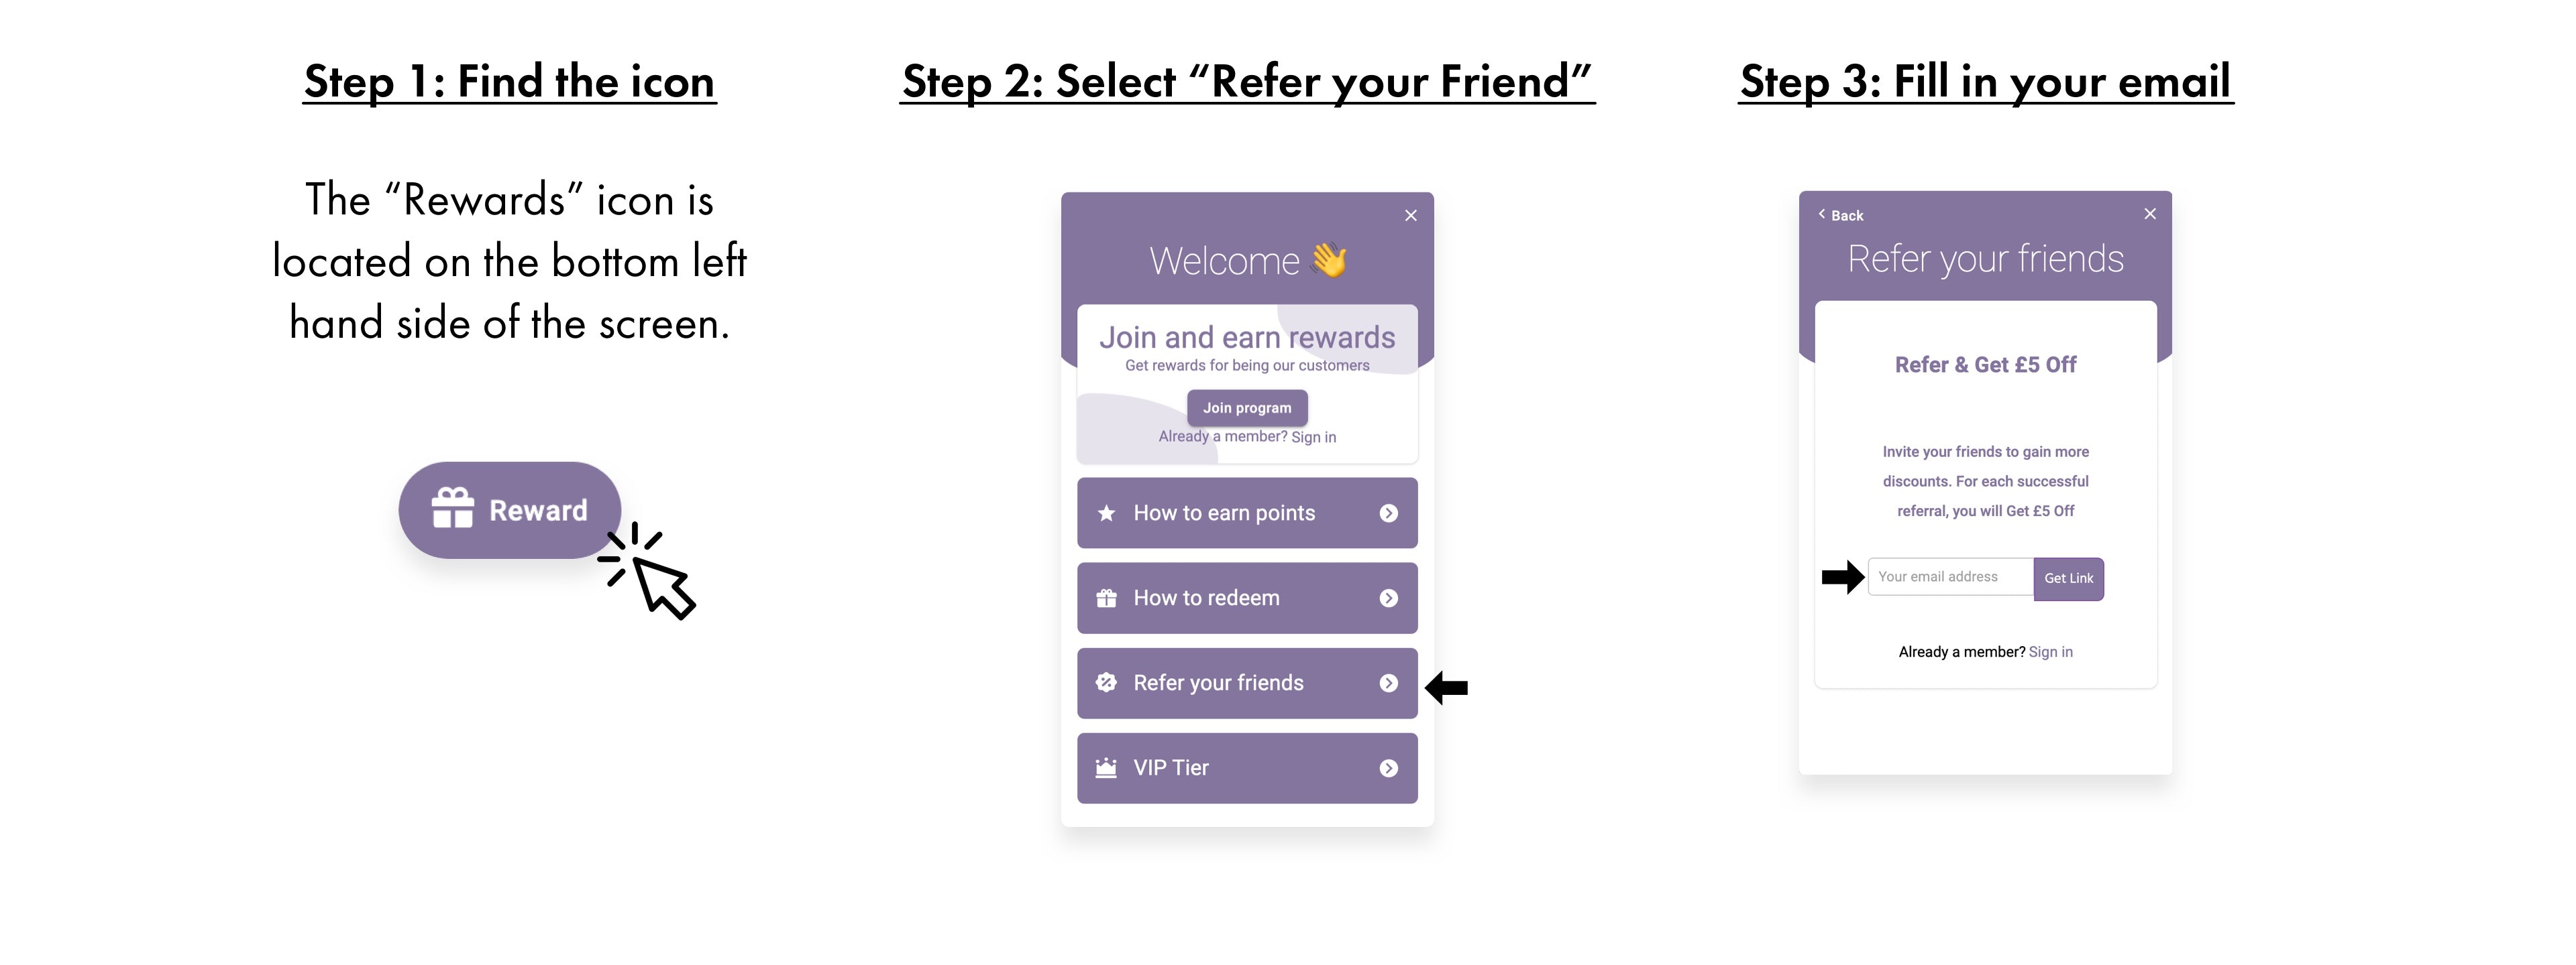Click Sign in under Join program
2576x965 pixels.
1313,438
